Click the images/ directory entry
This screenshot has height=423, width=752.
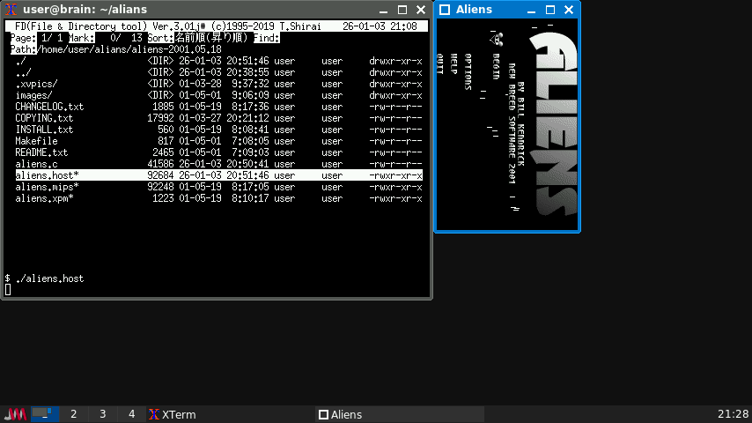click(x=34, y=95)
